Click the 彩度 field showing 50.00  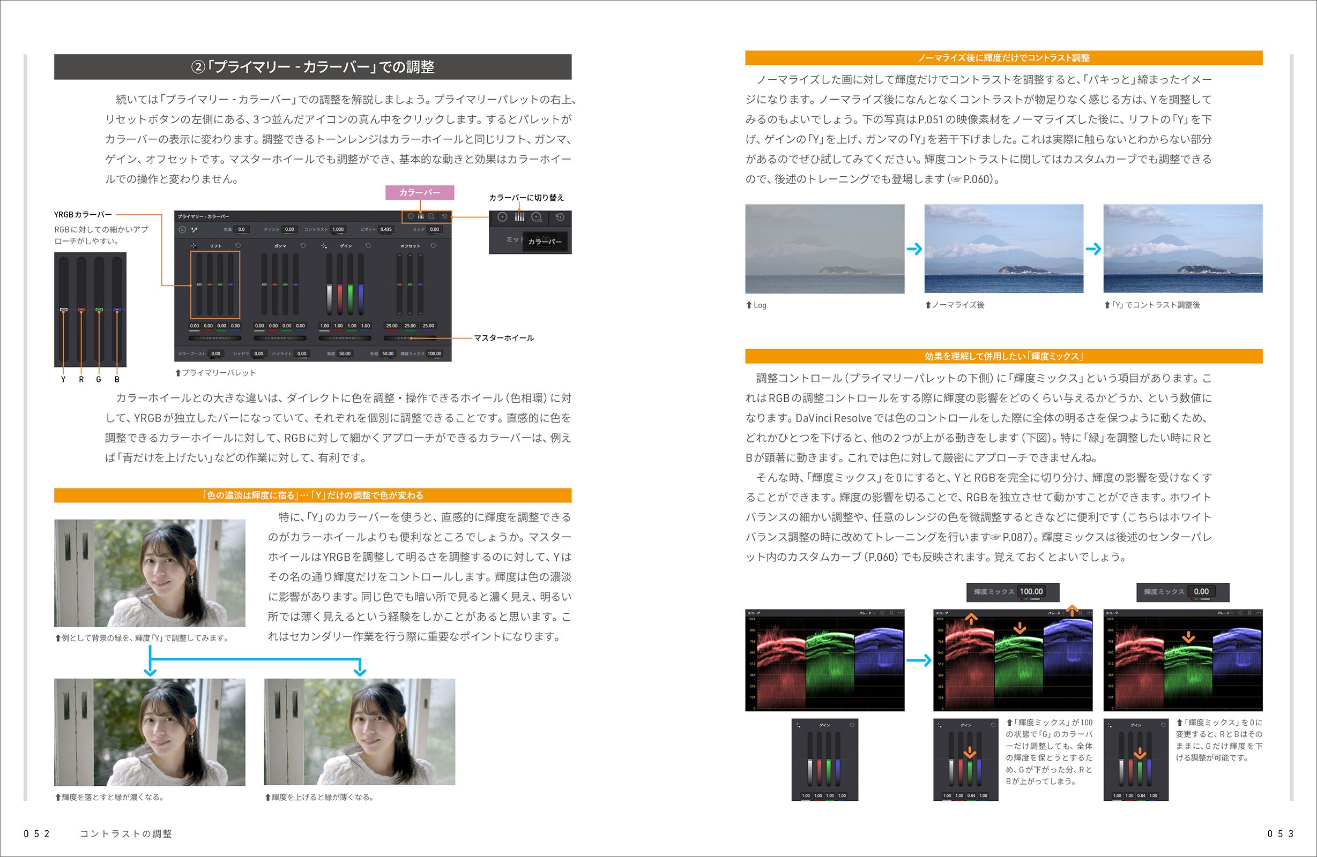(x=345, y=354)
